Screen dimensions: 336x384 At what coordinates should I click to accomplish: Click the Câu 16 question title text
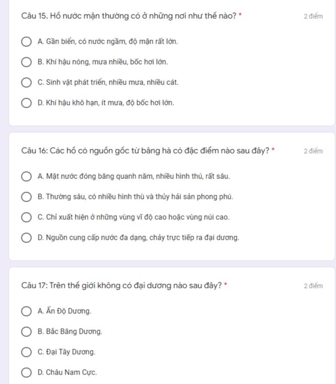pyautogui.click(x=145, y=151)
